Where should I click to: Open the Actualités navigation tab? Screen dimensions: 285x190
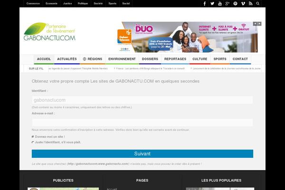pos(67,59)
